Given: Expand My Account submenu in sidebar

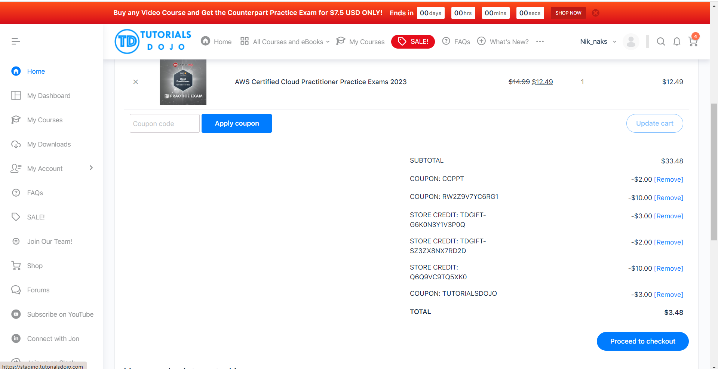Looking at the screenshot, I should point(91,168).
